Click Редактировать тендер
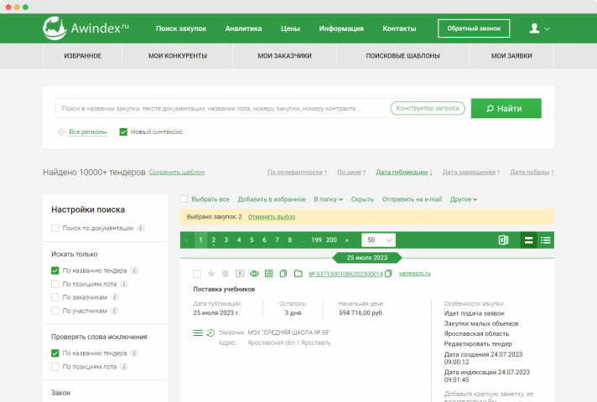This screenshot has width=597, height=402. point(478,344)
